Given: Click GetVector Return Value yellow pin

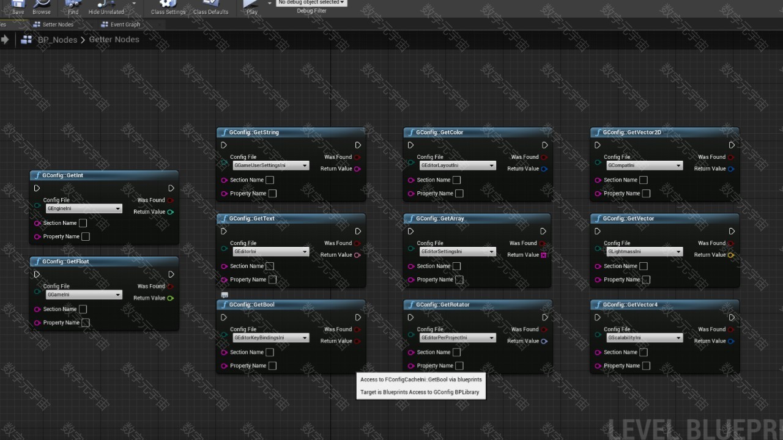Looking at the screenshot, I should 731,255.
